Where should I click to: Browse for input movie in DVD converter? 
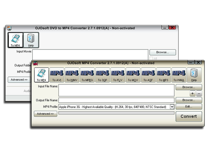coord(162,52)
